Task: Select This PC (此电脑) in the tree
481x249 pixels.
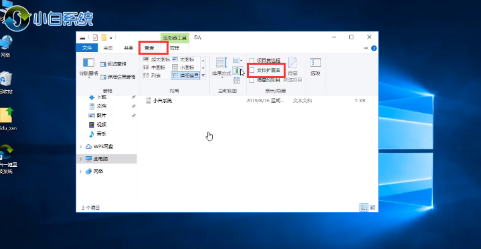Action: click(x=100, y=159)
